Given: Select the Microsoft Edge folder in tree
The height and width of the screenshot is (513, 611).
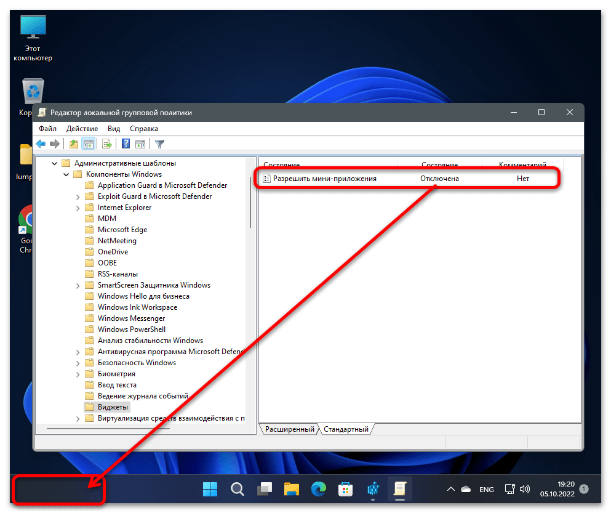Looking at the screenshot, I should 122,230.
